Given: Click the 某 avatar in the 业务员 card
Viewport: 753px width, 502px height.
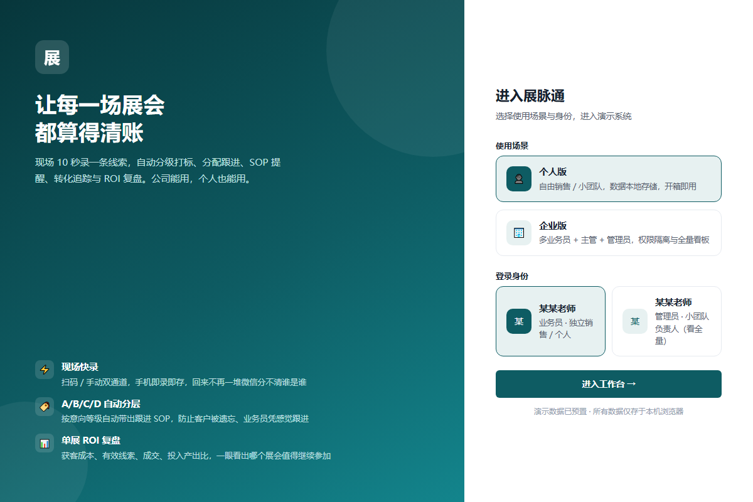Looking at the screenshot, I should click(519, 321).
